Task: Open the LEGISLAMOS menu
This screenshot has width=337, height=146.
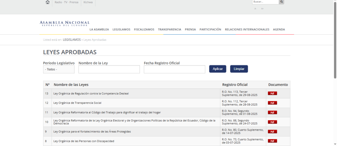Action: pyautogui.click(x=121, y=29)
